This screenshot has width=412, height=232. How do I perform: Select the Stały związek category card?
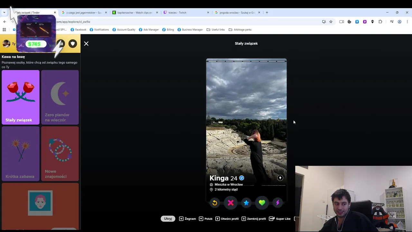(21, 97)
